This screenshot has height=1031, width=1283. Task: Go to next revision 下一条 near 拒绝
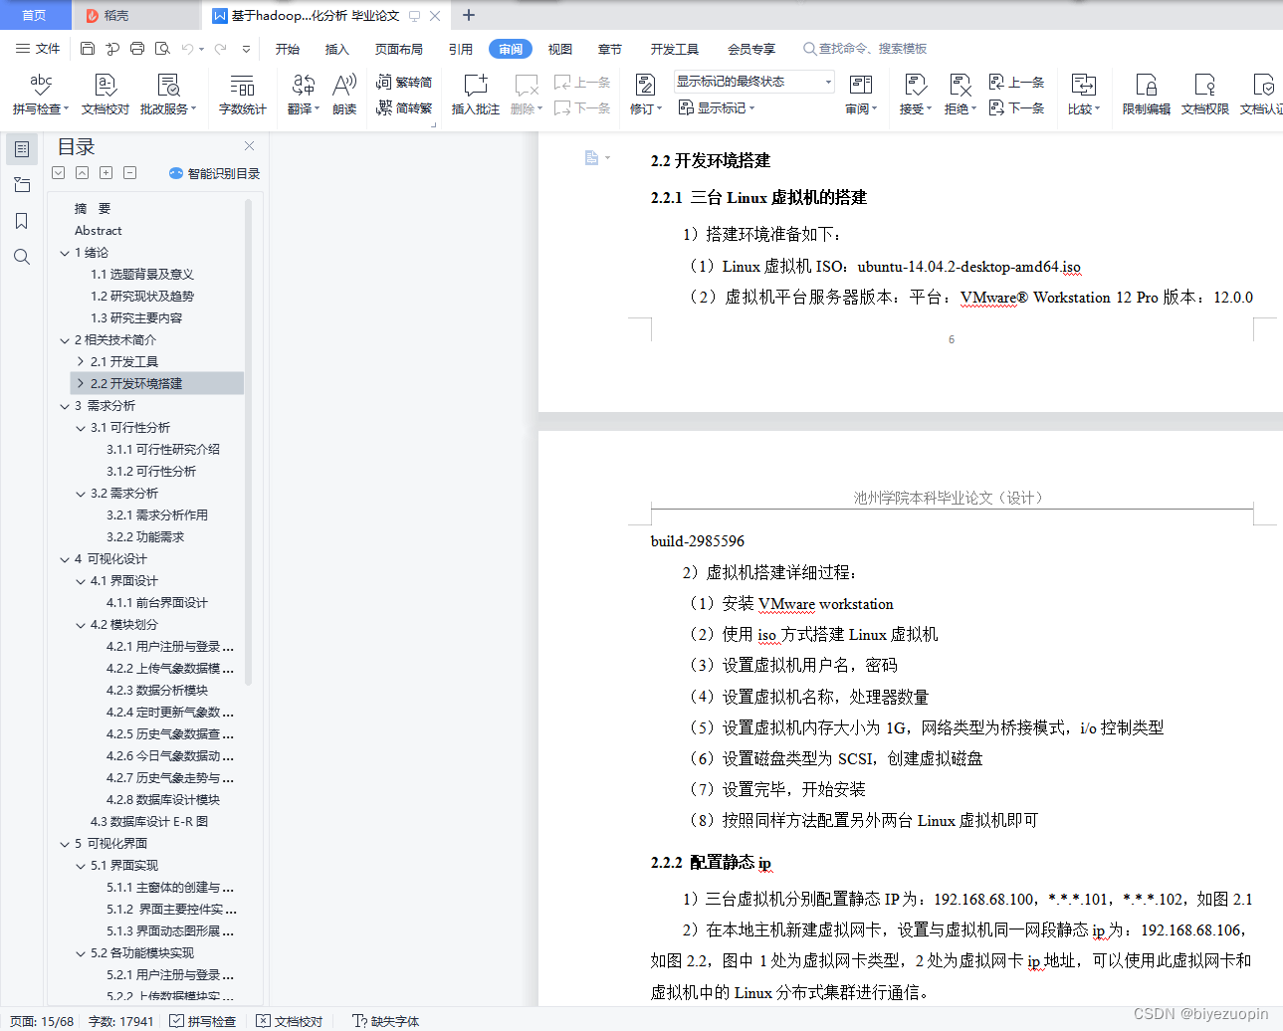[x=1016, y=107]
